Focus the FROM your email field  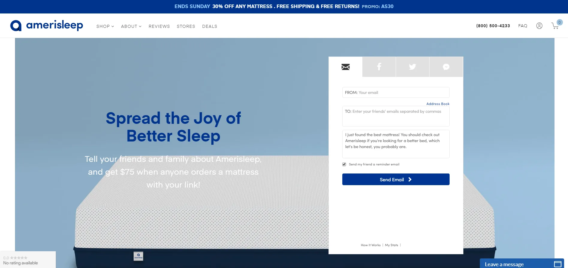396,92
